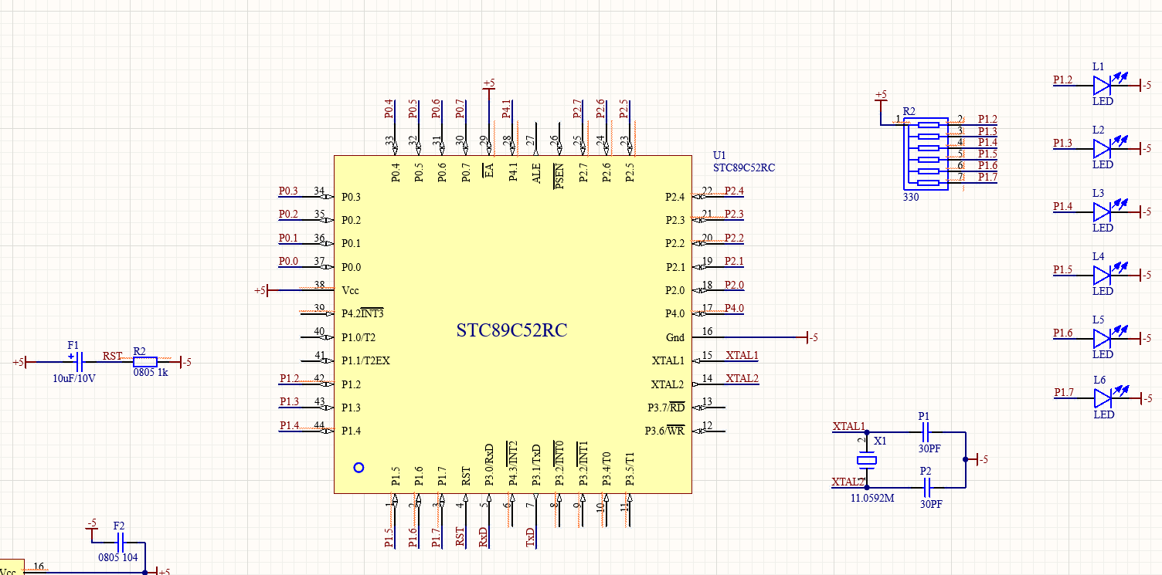Click the X1 designator text

click(879, 441)
